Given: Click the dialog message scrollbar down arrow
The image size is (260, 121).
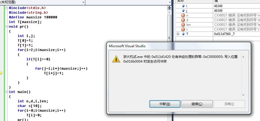Looking at the screenshot, I should click(x=243, y=95).
